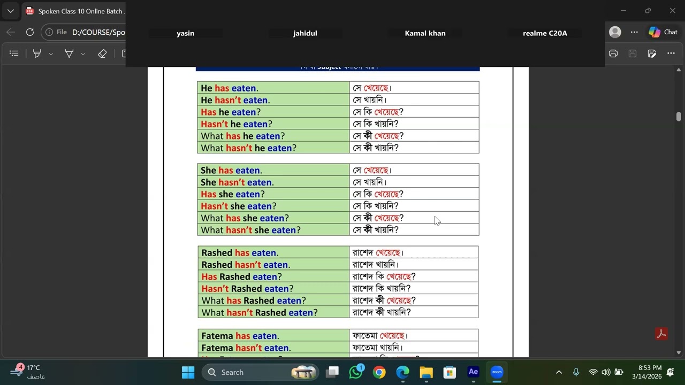Viewport: 685px width, 385px height.
Task: Switch to Zoom on the taskbar
Action: 497,372
